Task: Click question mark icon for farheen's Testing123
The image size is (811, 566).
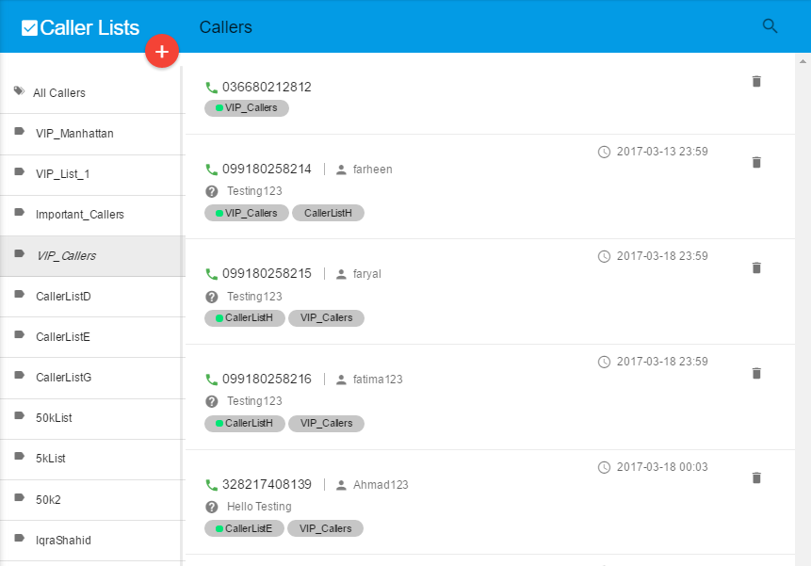Action: coord(212,192)
